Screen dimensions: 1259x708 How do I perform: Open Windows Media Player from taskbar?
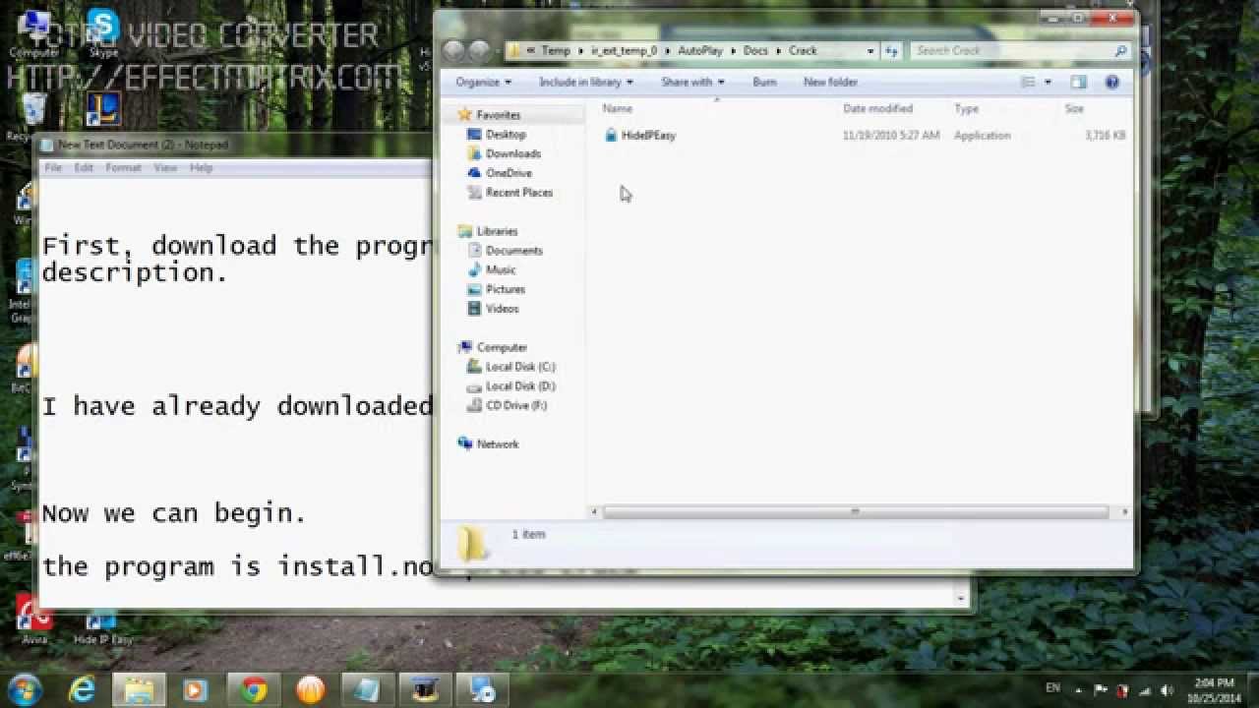coord(197,690)
